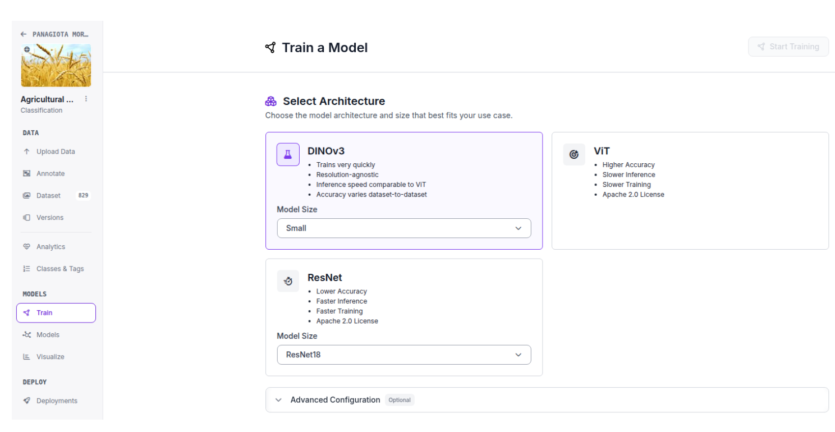The height and width of the screenshot is (432, 835).
Task: Click the Train a Model header icon
Action: 270,48
